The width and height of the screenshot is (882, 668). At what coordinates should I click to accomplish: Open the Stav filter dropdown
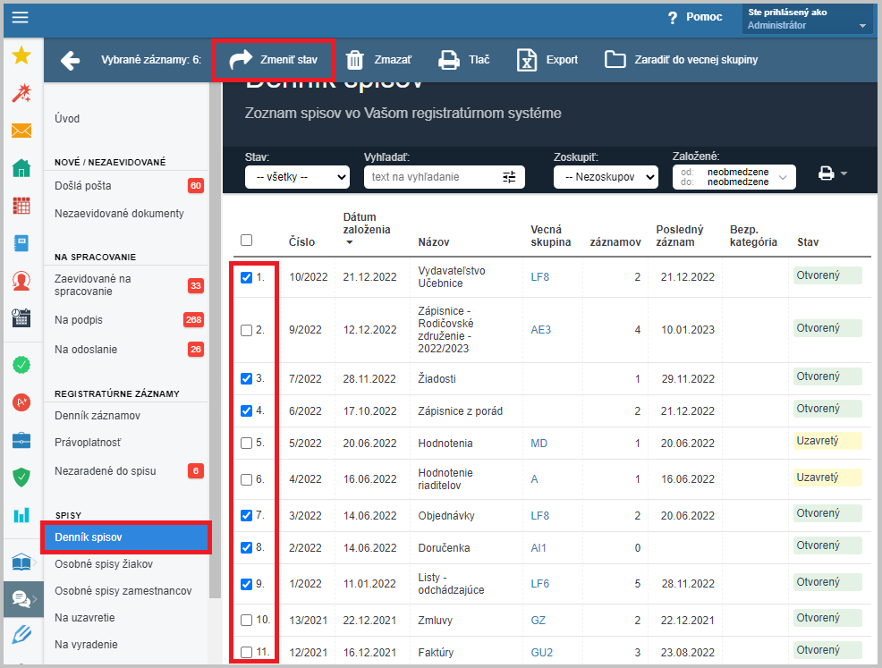coord(297,177)
